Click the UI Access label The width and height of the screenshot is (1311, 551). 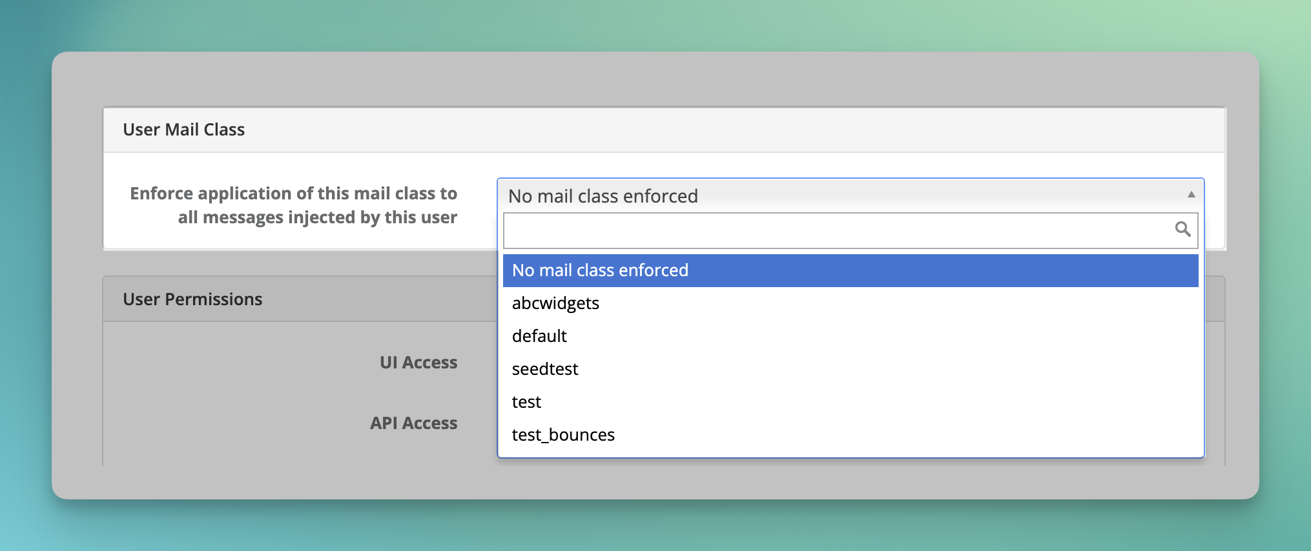[x=418, y=363]
